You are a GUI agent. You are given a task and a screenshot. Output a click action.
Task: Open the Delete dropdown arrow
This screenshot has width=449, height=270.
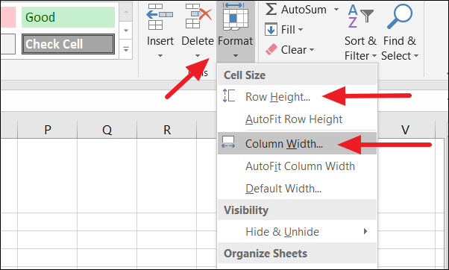click(x=198, y=55)
